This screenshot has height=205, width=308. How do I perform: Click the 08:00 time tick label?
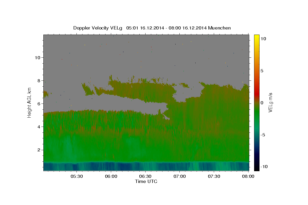[x=248, y=176]
